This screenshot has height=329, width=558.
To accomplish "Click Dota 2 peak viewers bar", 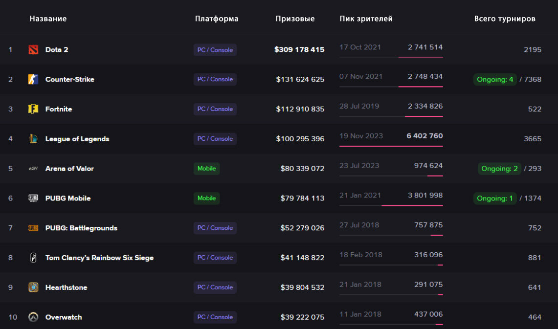I will pyautogui.click(x=391, y=57).
